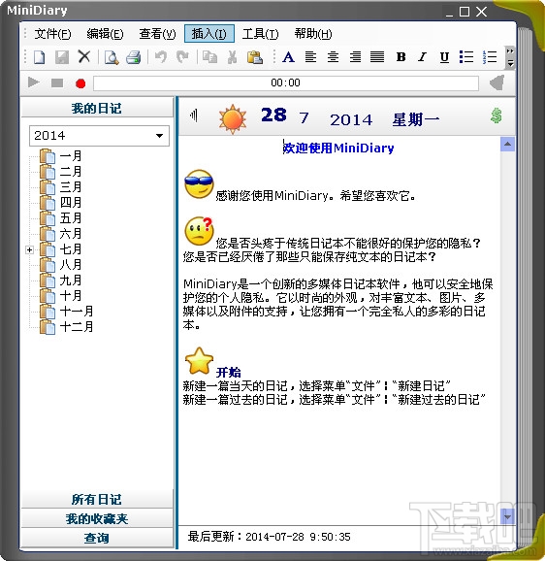Expand the 七月 tree node
The width and height of the screenshot is (545, 561).
click(30, 249)
